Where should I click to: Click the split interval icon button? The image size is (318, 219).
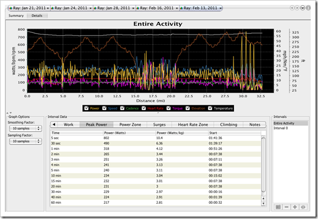click(x=303, y=207)
